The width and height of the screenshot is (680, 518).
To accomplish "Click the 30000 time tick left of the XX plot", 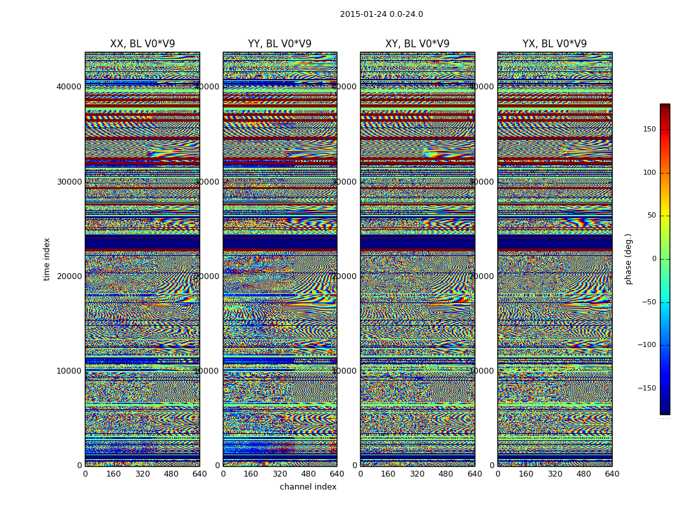I will [69, 182].
